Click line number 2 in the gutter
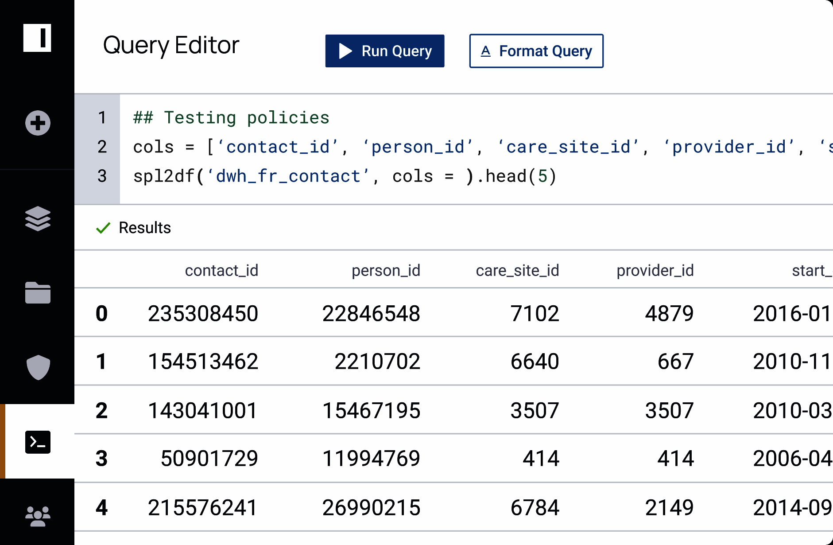The image size is (833, 545). click(102, 147)
